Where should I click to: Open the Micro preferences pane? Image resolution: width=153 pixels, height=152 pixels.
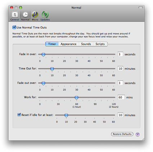35,16
